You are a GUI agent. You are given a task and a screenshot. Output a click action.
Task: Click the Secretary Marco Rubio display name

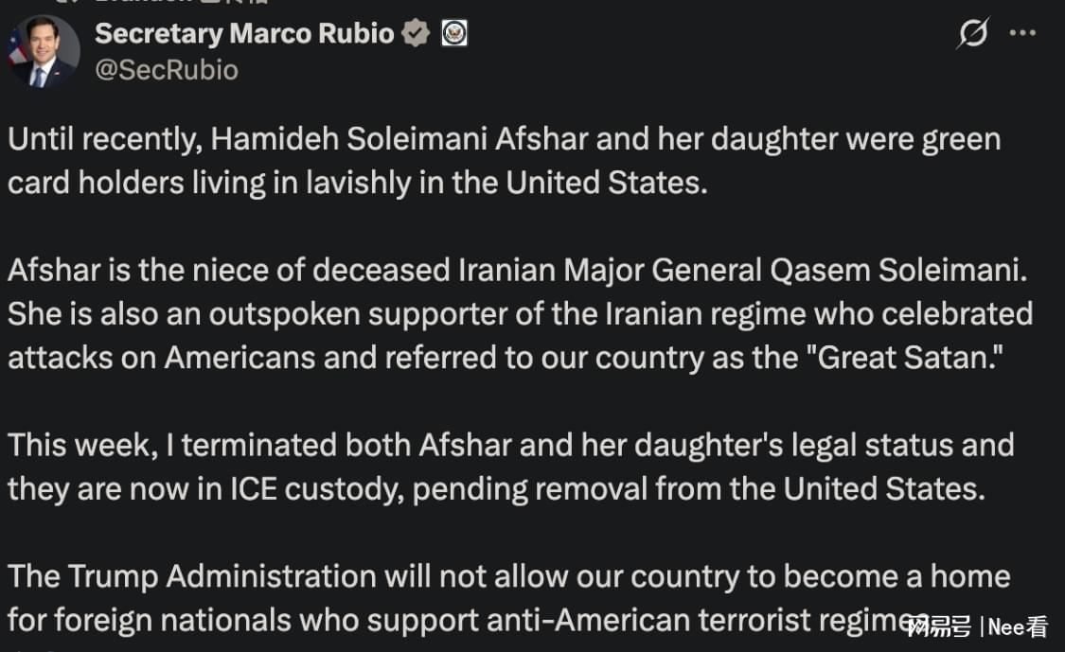click(x=243, y=33)
